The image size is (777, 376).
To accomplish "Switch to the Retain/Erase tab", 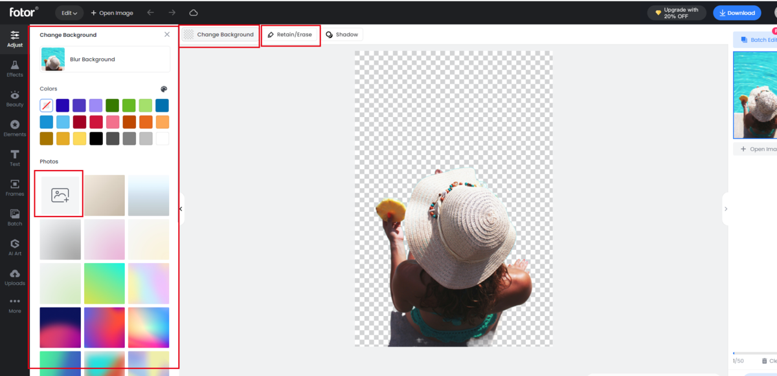I will 291,35.
